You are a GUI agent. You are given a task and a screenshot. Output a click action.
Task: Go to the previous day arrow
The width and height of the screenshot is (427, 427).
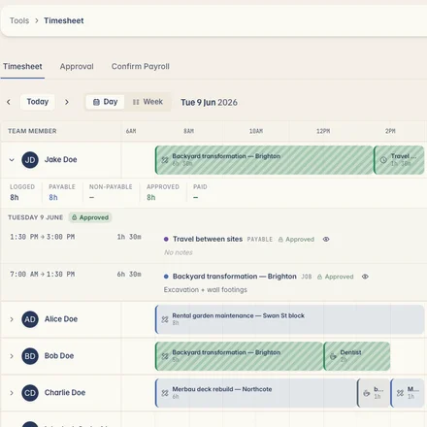tap(9, 102)
